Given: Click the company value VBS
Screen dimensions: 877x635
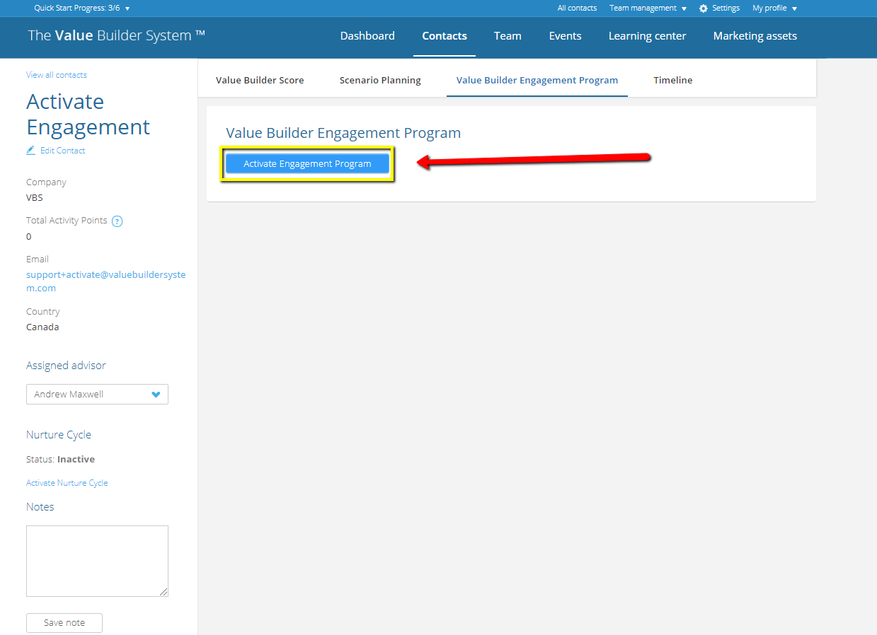Looking at the screenshot, I should point(35,198).
